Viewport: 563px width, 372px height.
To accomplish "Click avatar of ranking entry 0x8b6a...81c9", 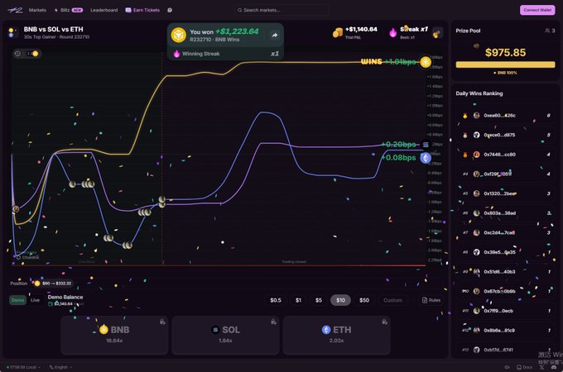I will pos(476,331).
